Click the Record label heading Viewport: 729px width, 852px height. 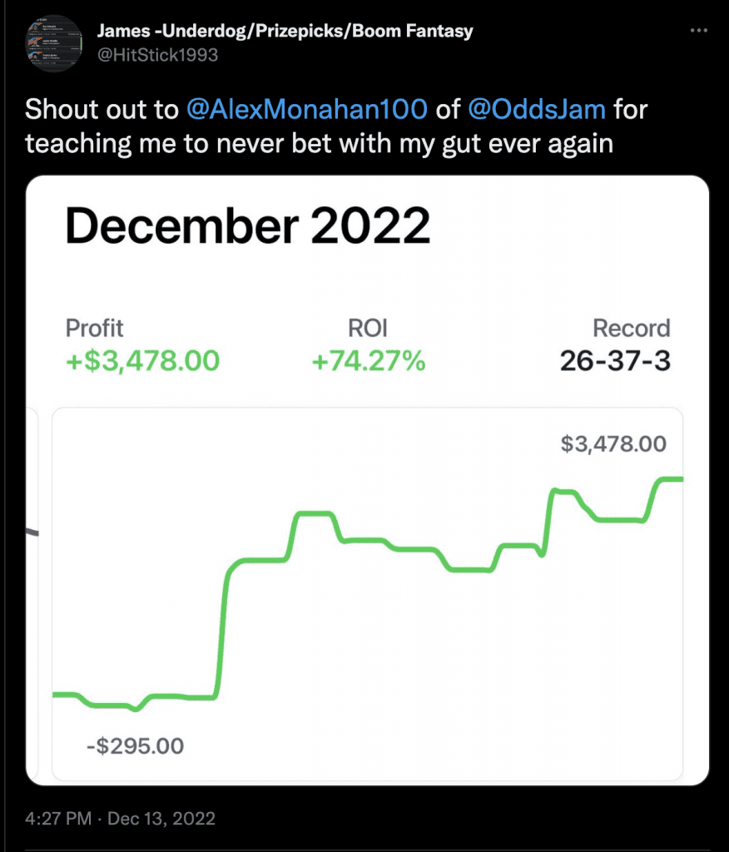coord(631,328)
